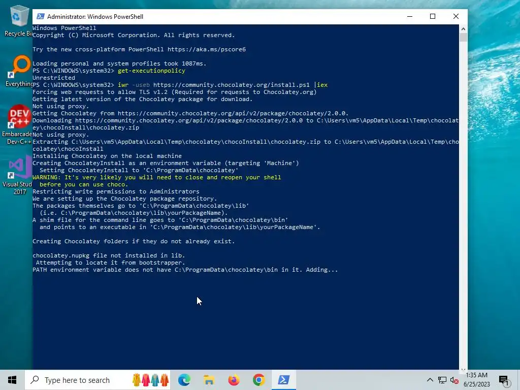
Task: Click the 'Creating Chocolatey folders' output line
Action: (x=134, y=241)
